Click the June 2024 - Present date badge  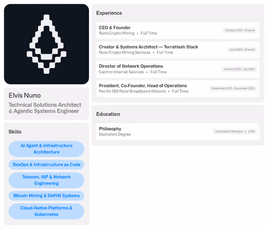tap(242, 50)
